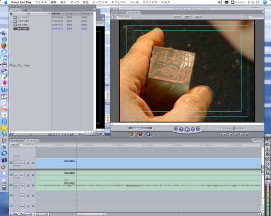Open the シーケンス menu

[x=100, y=2]
